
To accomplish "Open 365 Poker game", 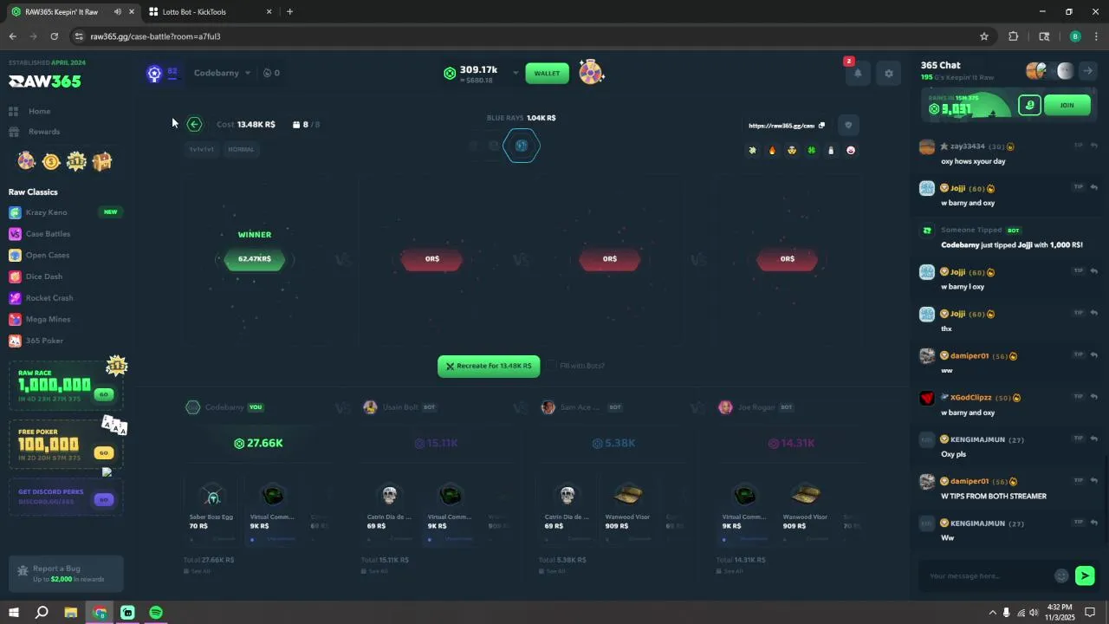I will tap(44, 341).
